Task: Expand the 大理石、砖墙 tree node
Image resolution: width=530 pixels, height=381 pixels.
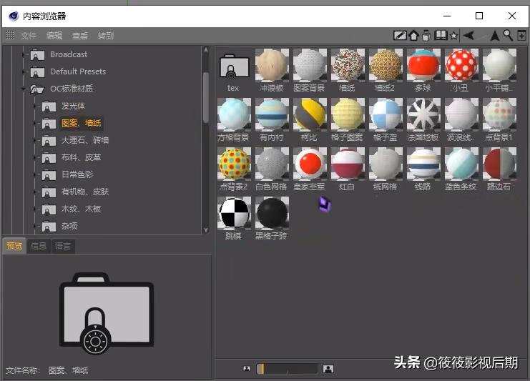Action: (35, 141)
